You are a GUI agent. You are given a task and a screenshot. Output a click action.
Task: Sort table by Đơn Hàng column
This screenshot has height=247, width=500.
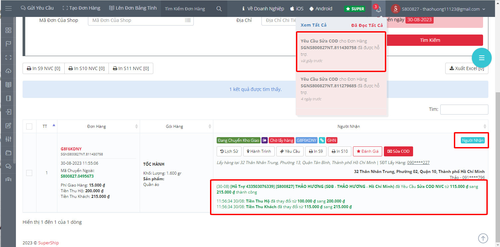click(98, 126)
